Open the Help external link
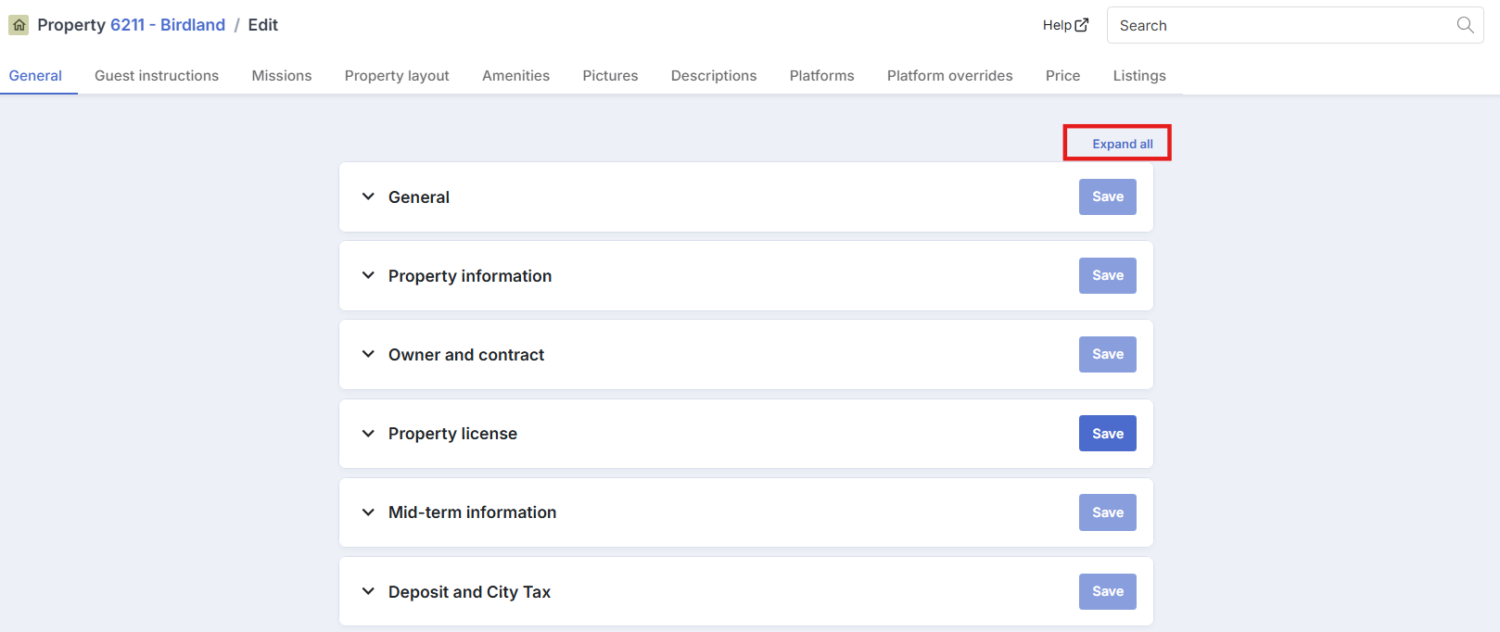 tap(1065, 25)
